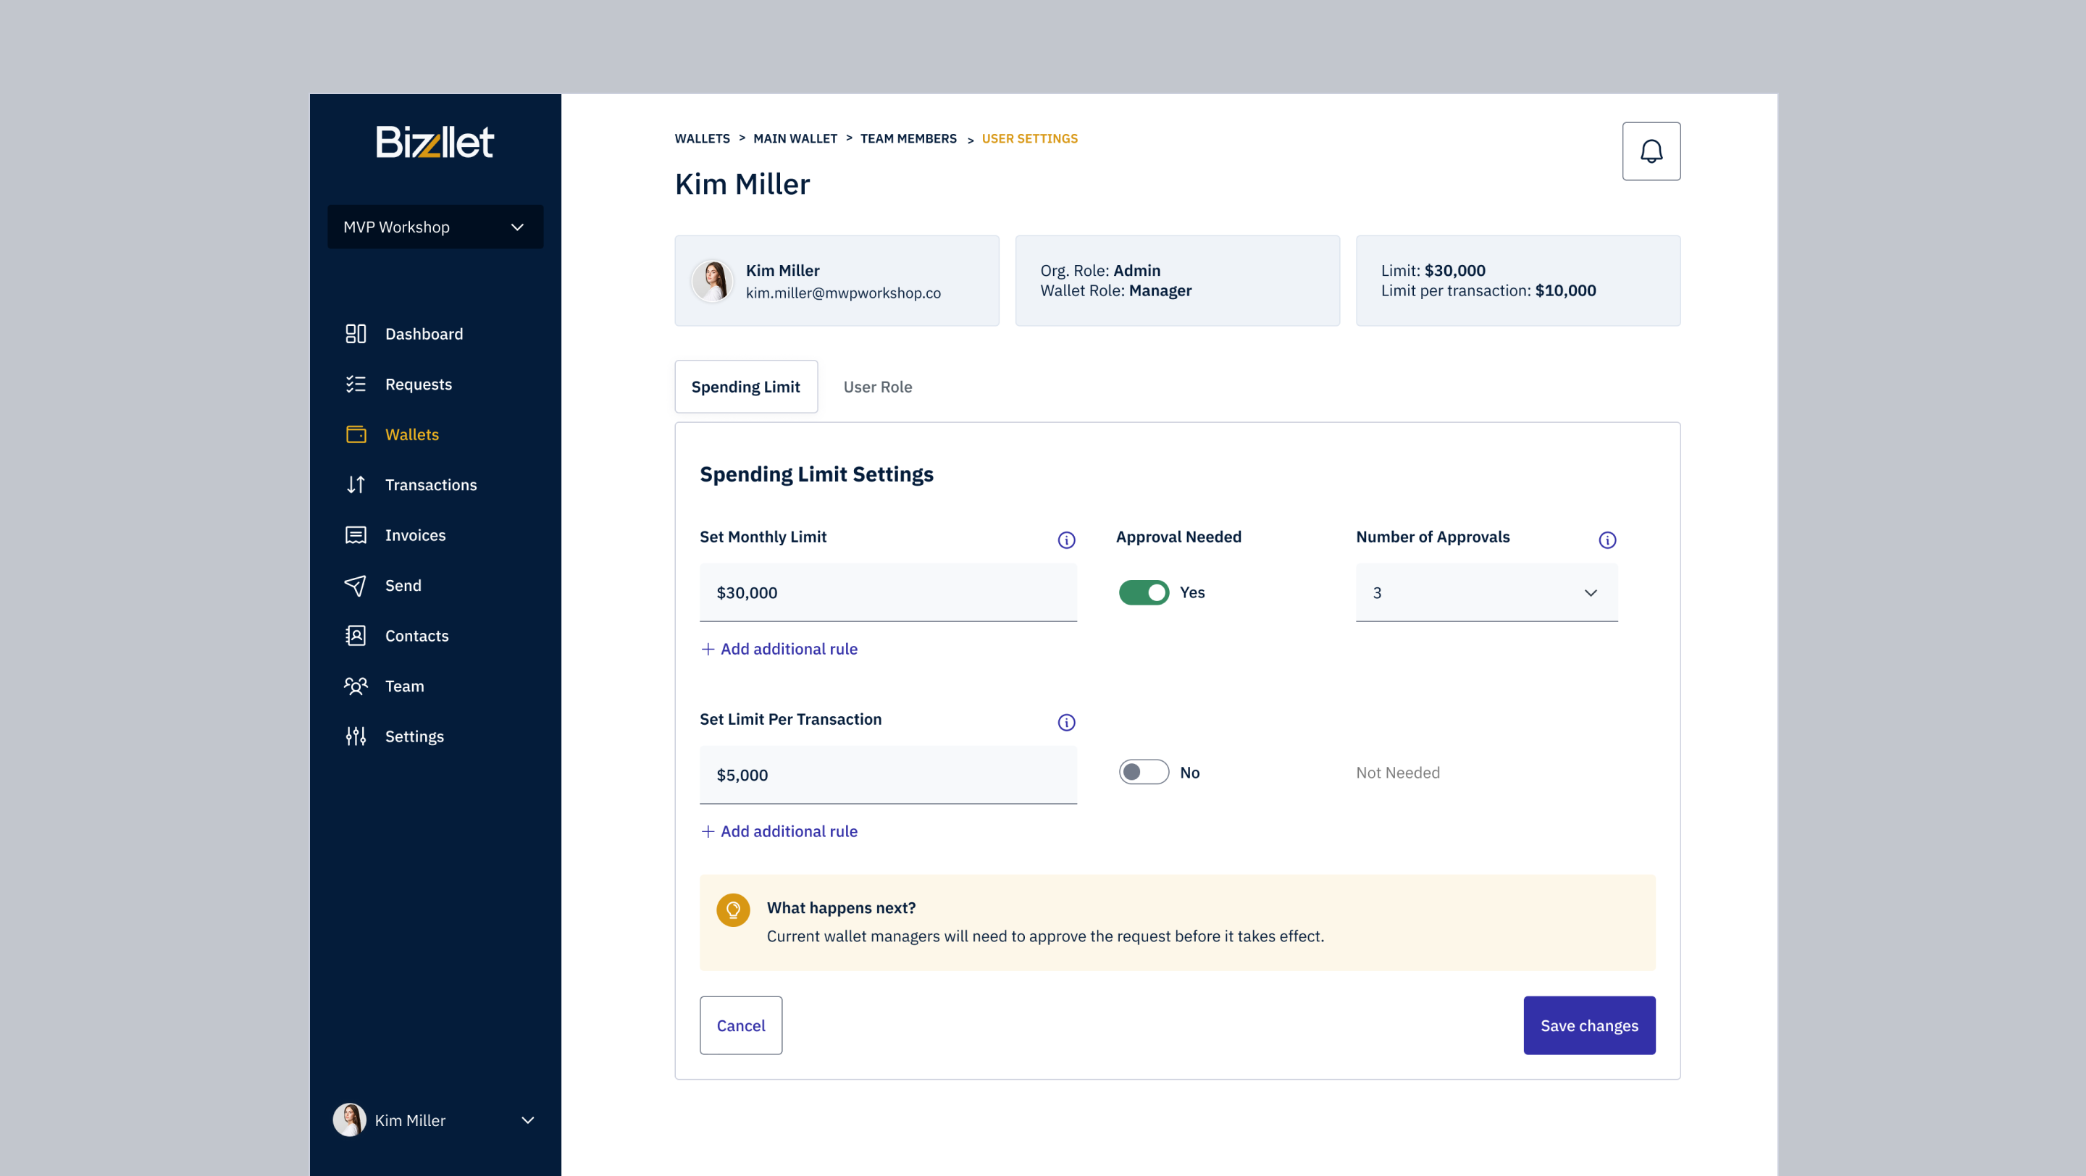Open Team menu item
Screen dimensions: 2086x1176
coord(404,686)
